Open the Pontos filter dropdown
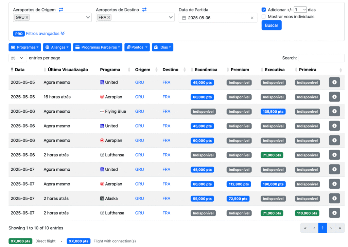348x247 pixels. coord(137,47)
